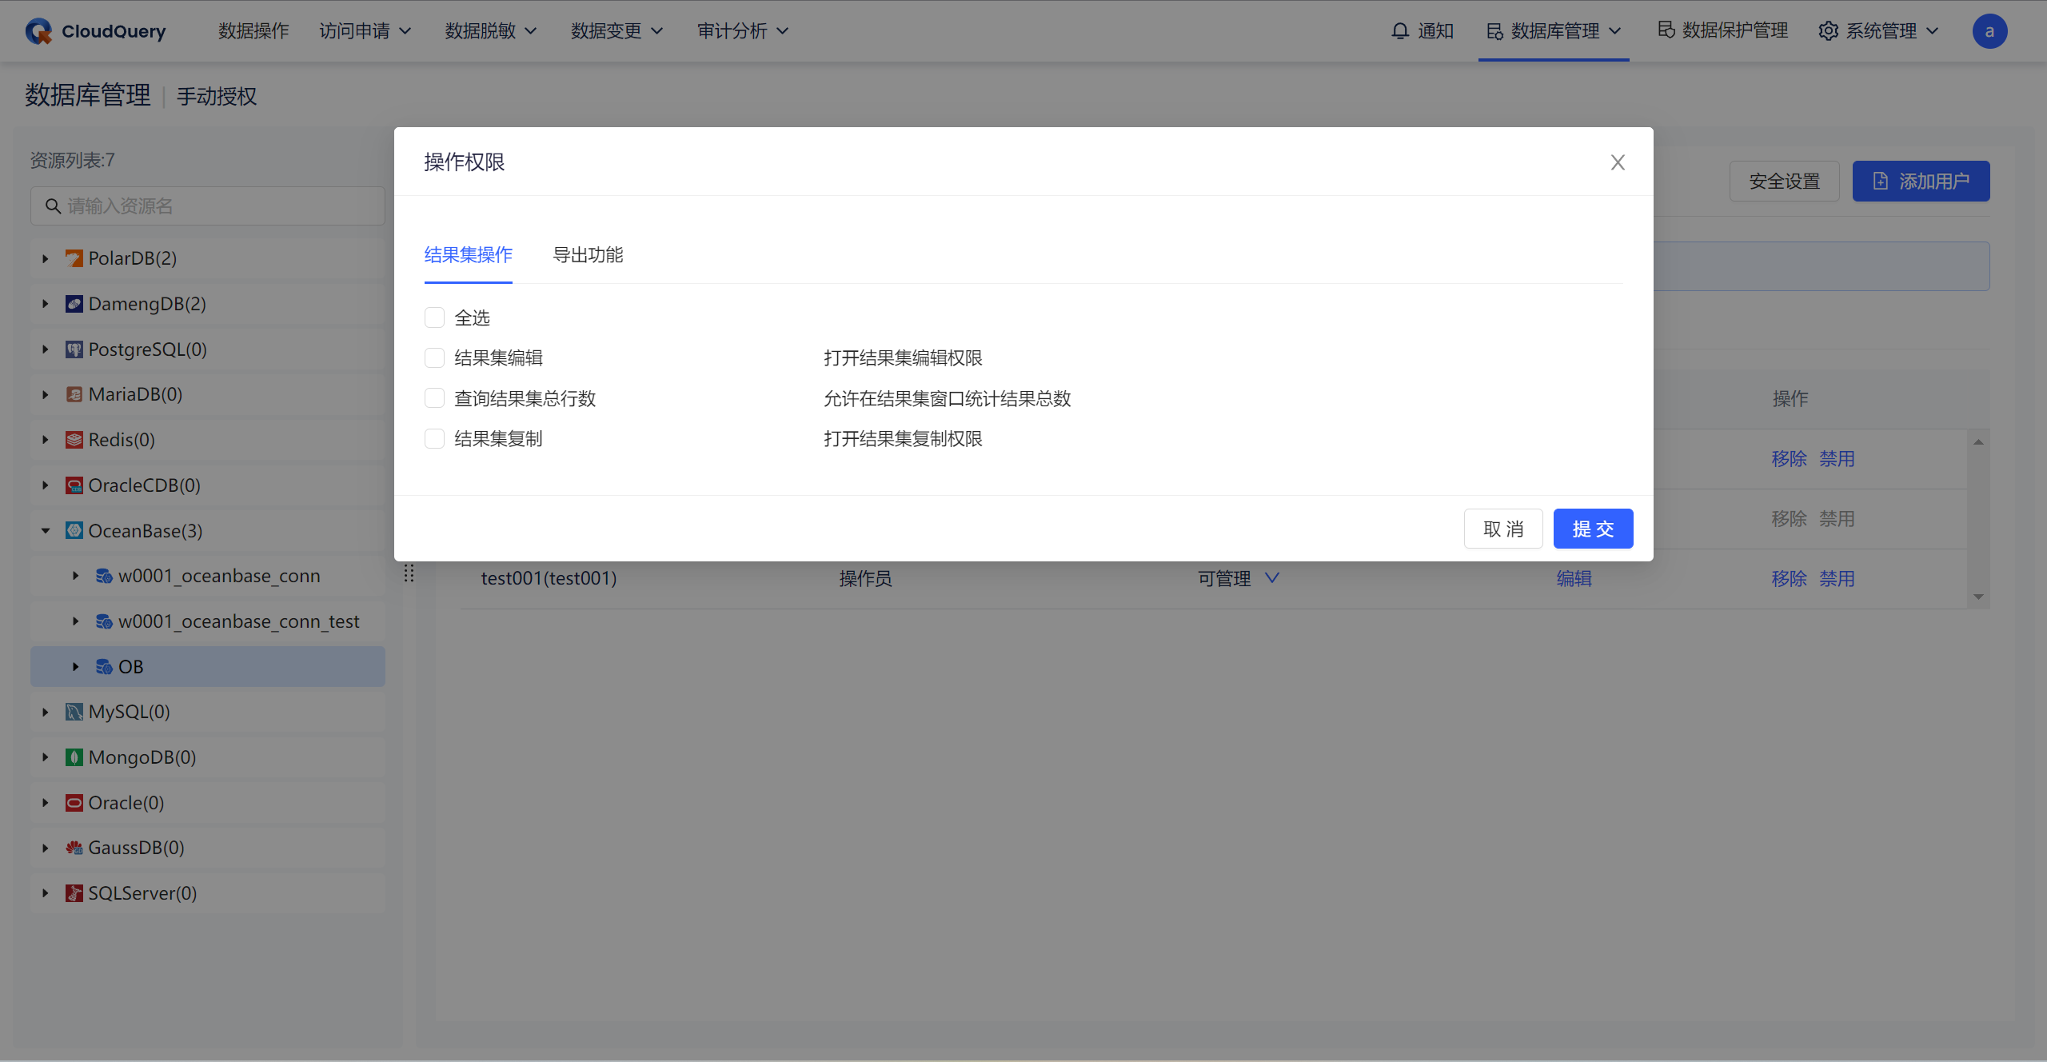Enable the 结果集编辑 checkbox
This screenshot has height=1062, width=2047.
pos(434,358)
